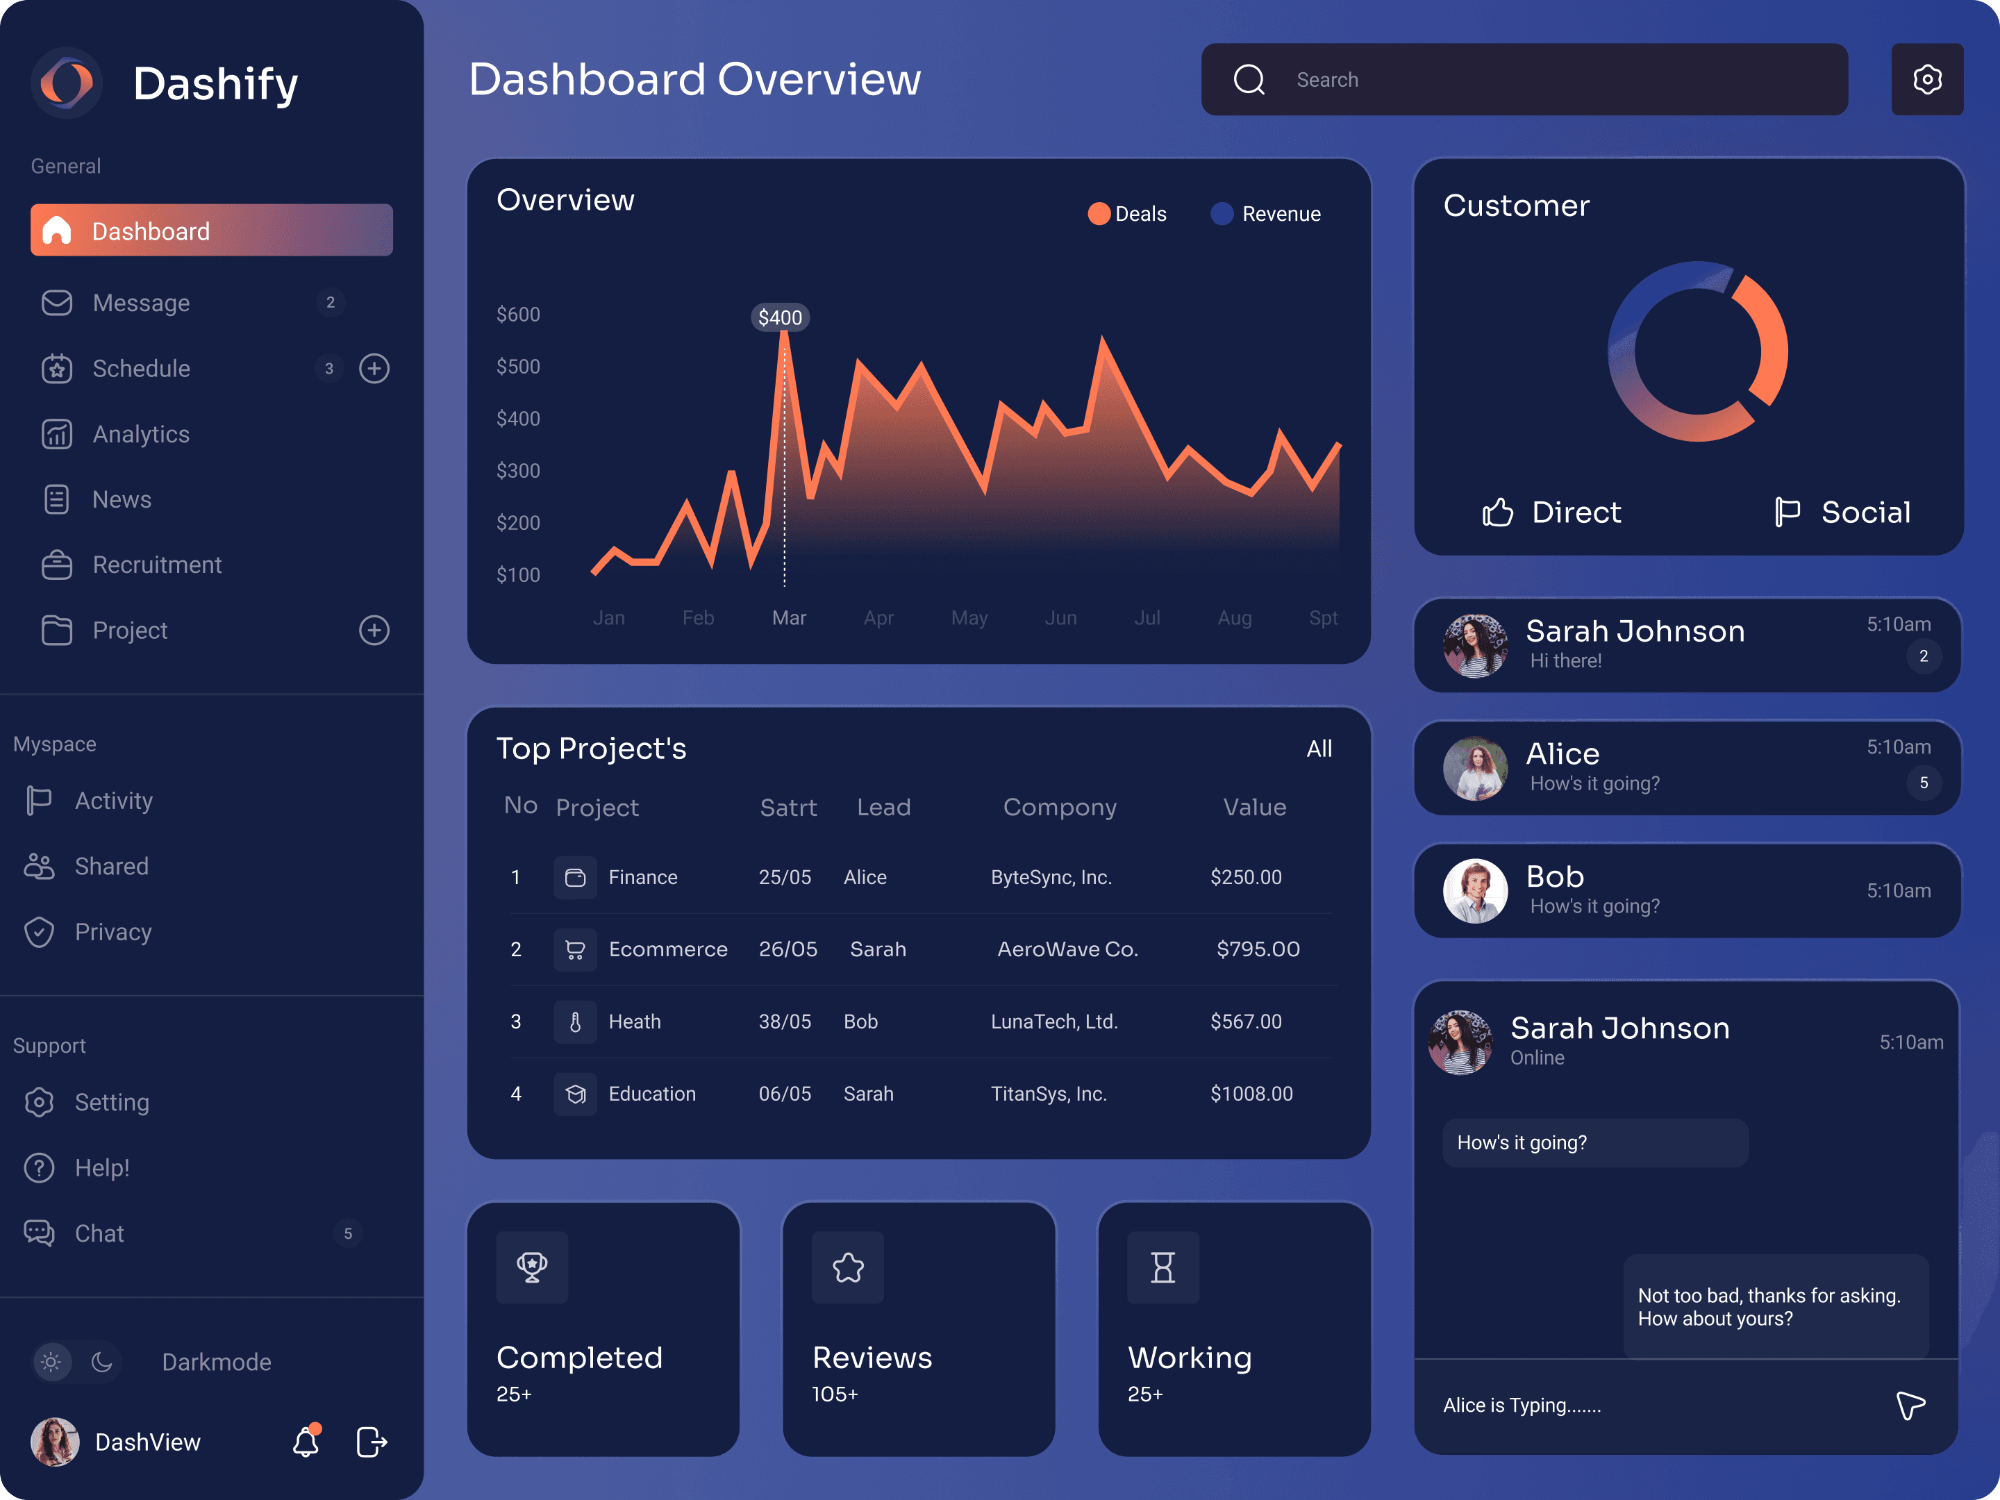The height and width of the screenshot is (1500, 2000).
Task: Click the Completed trophy icon
Action: pyautogui.click(x=532, y=1267)
